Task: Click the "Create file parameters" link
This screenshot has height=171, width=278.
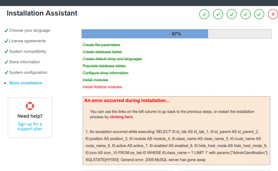Action: click(101, 45)
